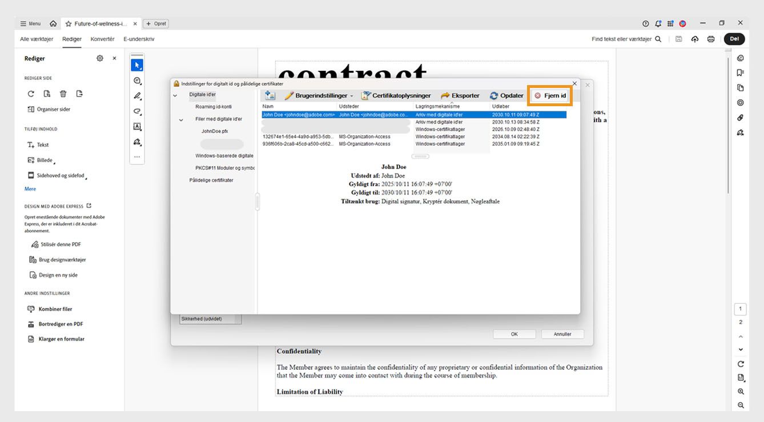The height and width of the screenshot is (422, 764).
Task: Select the comment bubble tool
Action: coord(137,81)
